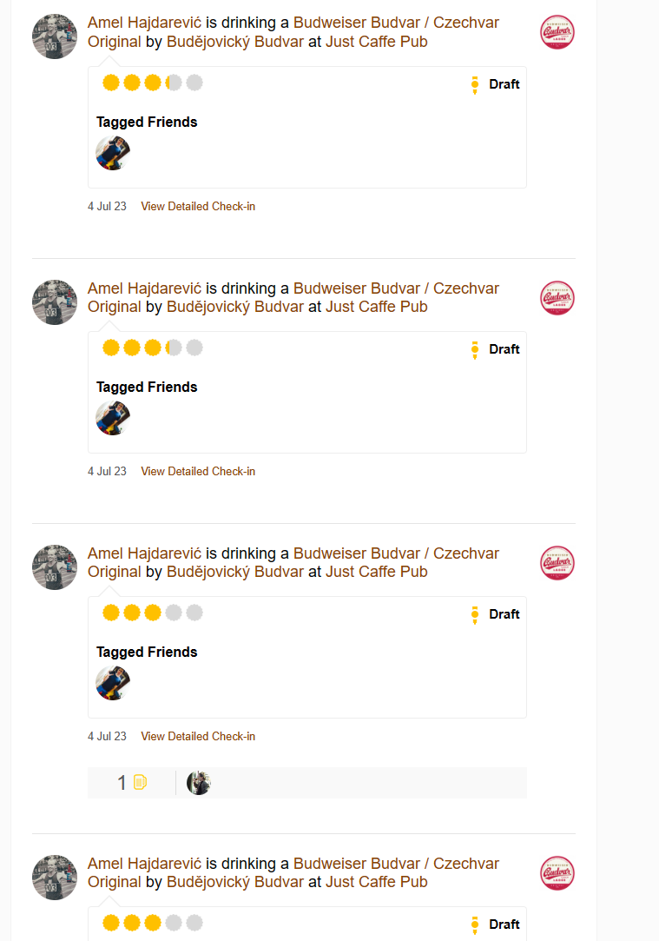Click the Draft serving icon in the first check-in
The width and height of the screenshot is (659, 941).
click(475, 84)
